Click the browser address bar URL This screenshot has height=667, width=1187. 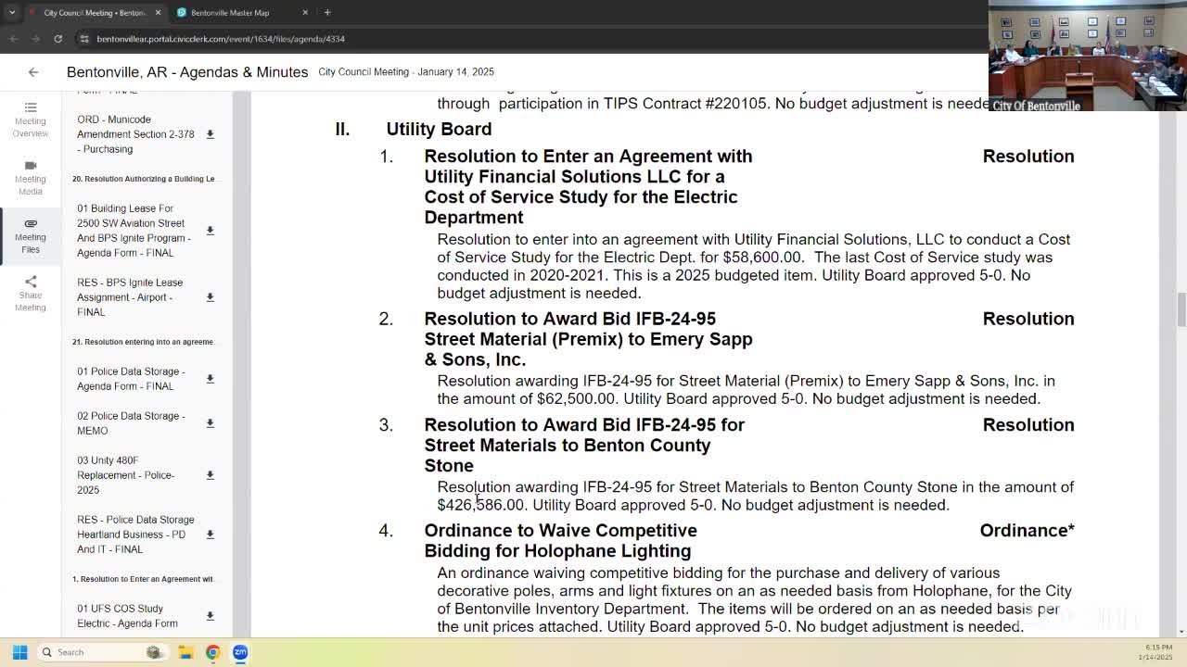tap(221, 39)
